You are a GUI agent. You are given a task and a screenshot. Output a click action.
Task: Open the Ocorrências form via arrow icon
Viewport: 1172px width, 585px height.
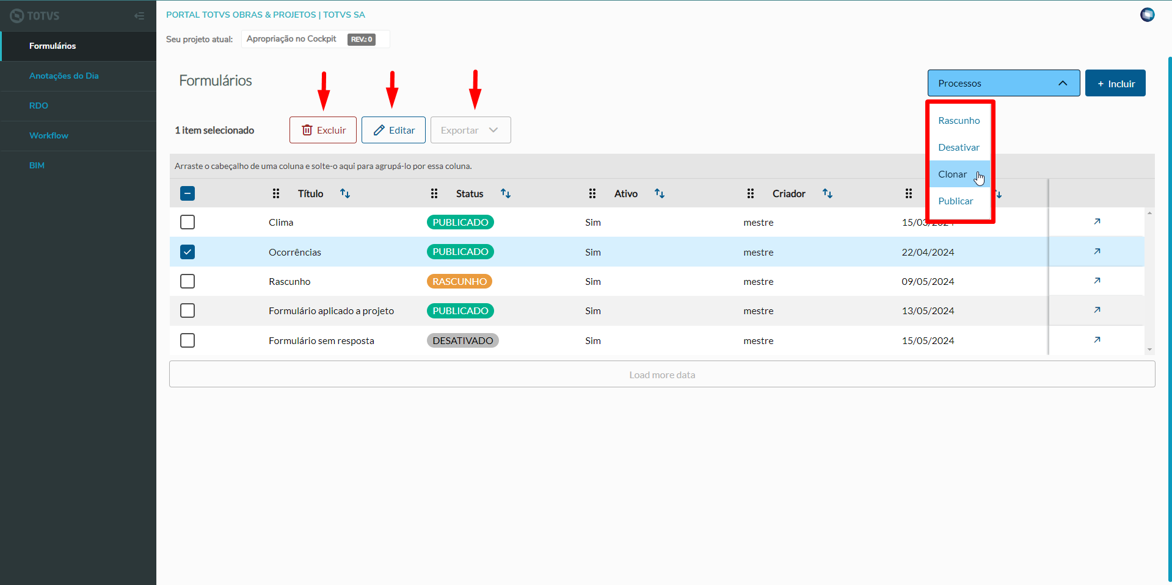pos(1097,251)
